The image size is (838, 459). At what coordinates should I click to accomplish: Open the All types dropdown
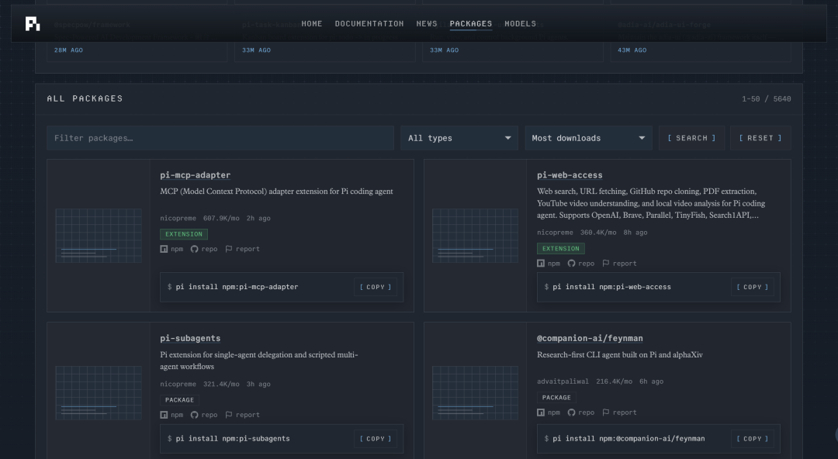459,138
